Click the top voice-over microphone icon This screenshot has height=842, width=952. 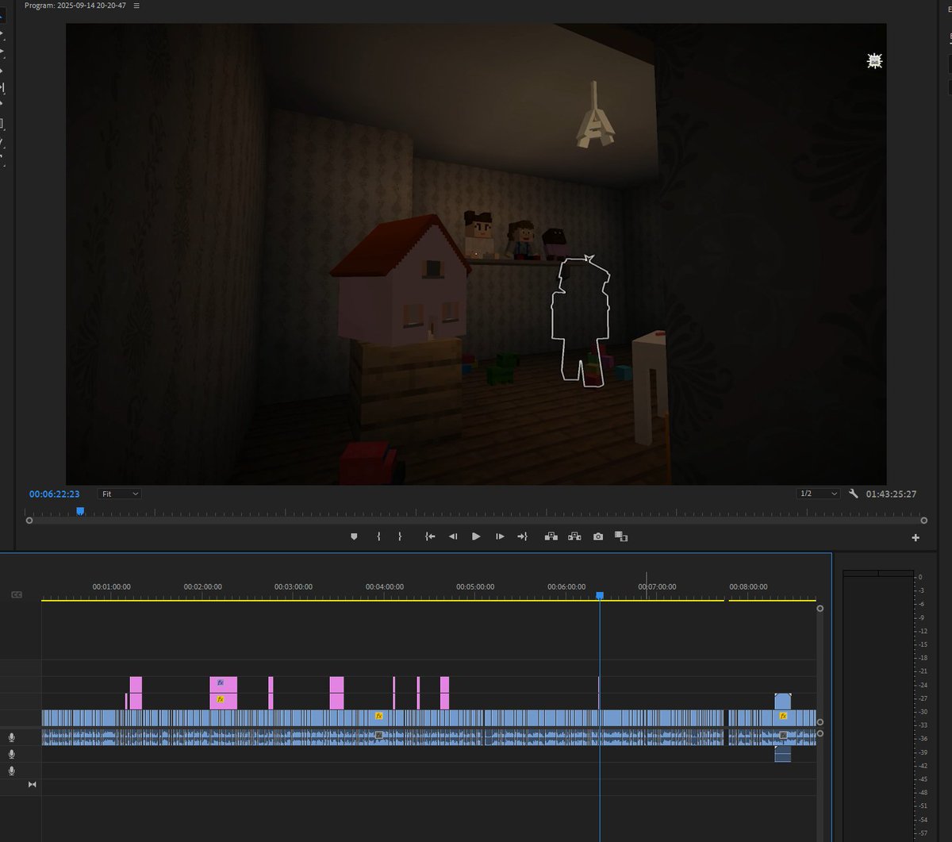tap(12, 737)
